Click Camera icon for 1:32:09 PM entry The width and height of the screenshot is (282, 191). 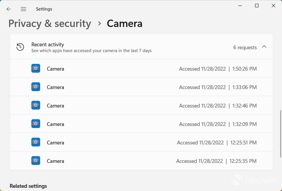(35, 124)
